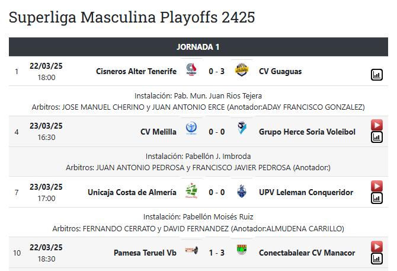Click the Unicaja Costa de Almería logo
The height and width of the screenshot is (271, 397).
(191, 192)
